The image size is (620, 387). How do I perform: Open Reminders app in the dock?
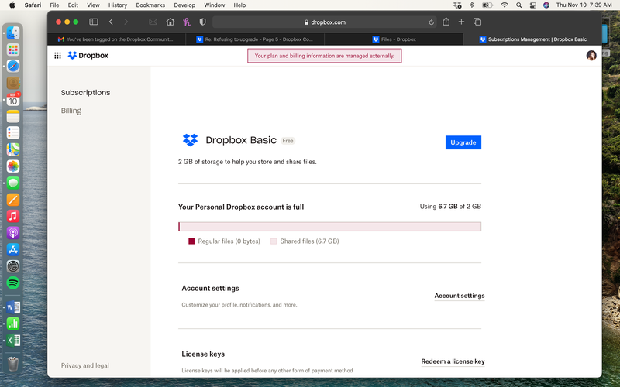[13, 133]
